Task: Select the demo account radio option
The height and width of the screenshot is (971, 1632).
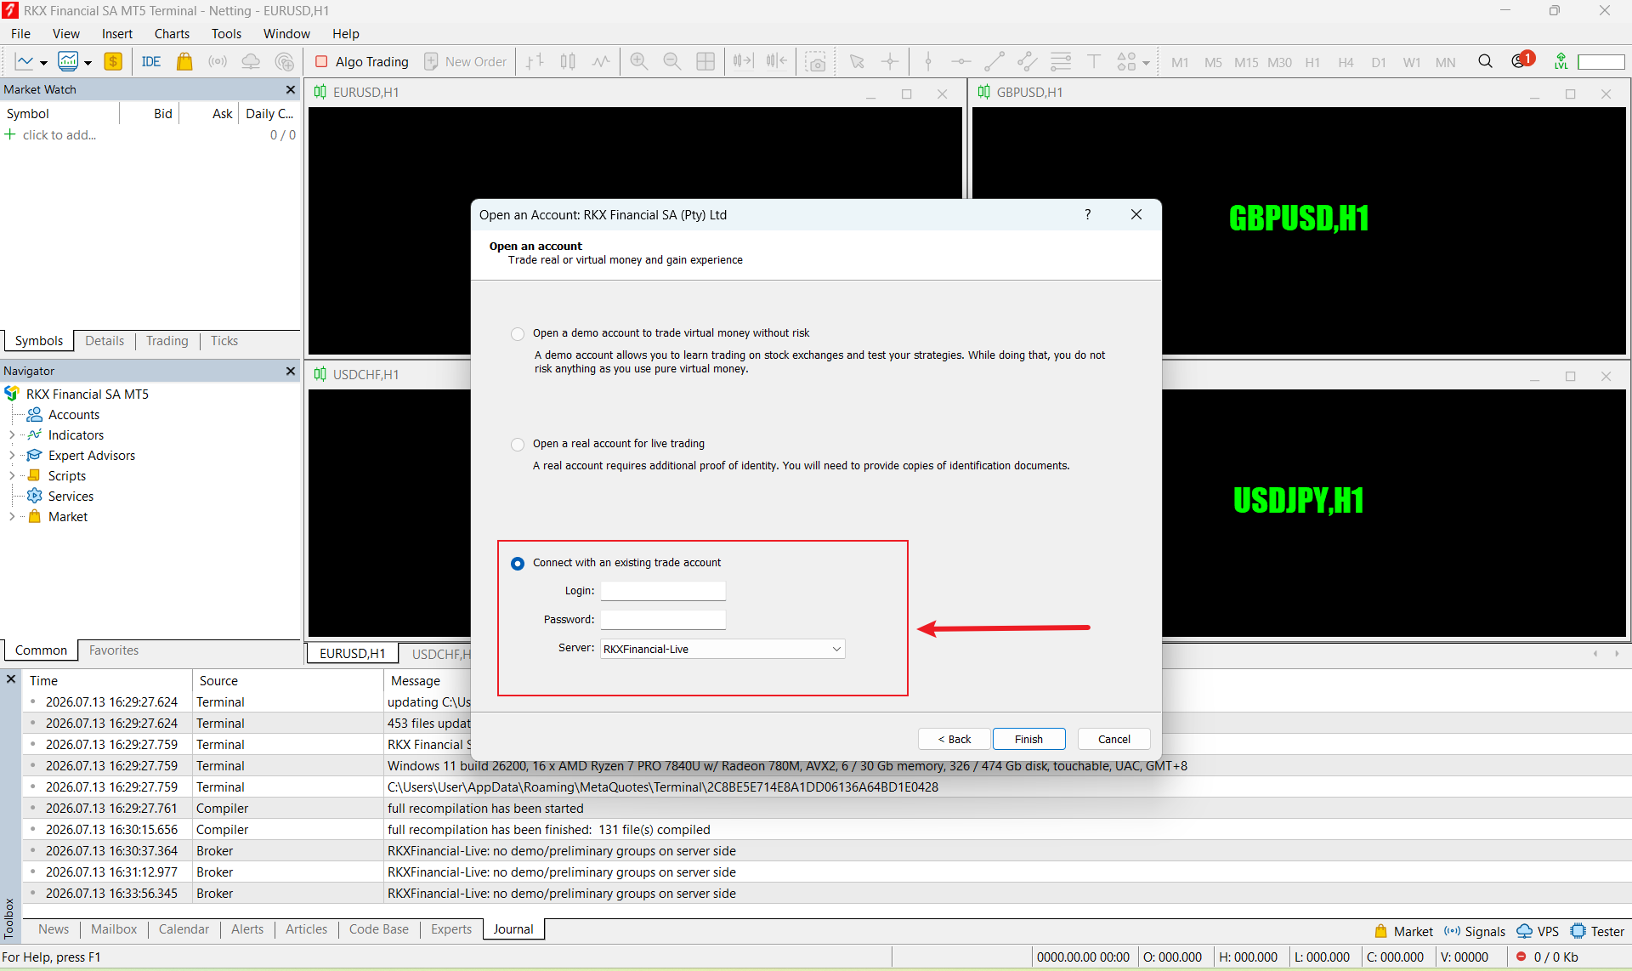Action: [x=518, y=333]
